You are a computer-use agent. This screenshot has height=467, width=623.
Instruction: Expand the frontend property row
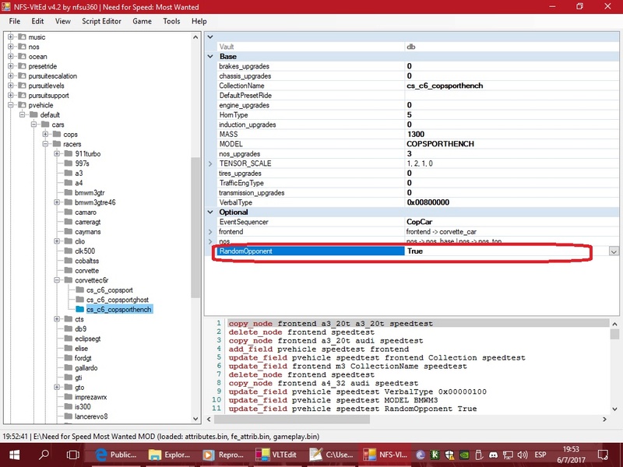click(x=210, y=231)
